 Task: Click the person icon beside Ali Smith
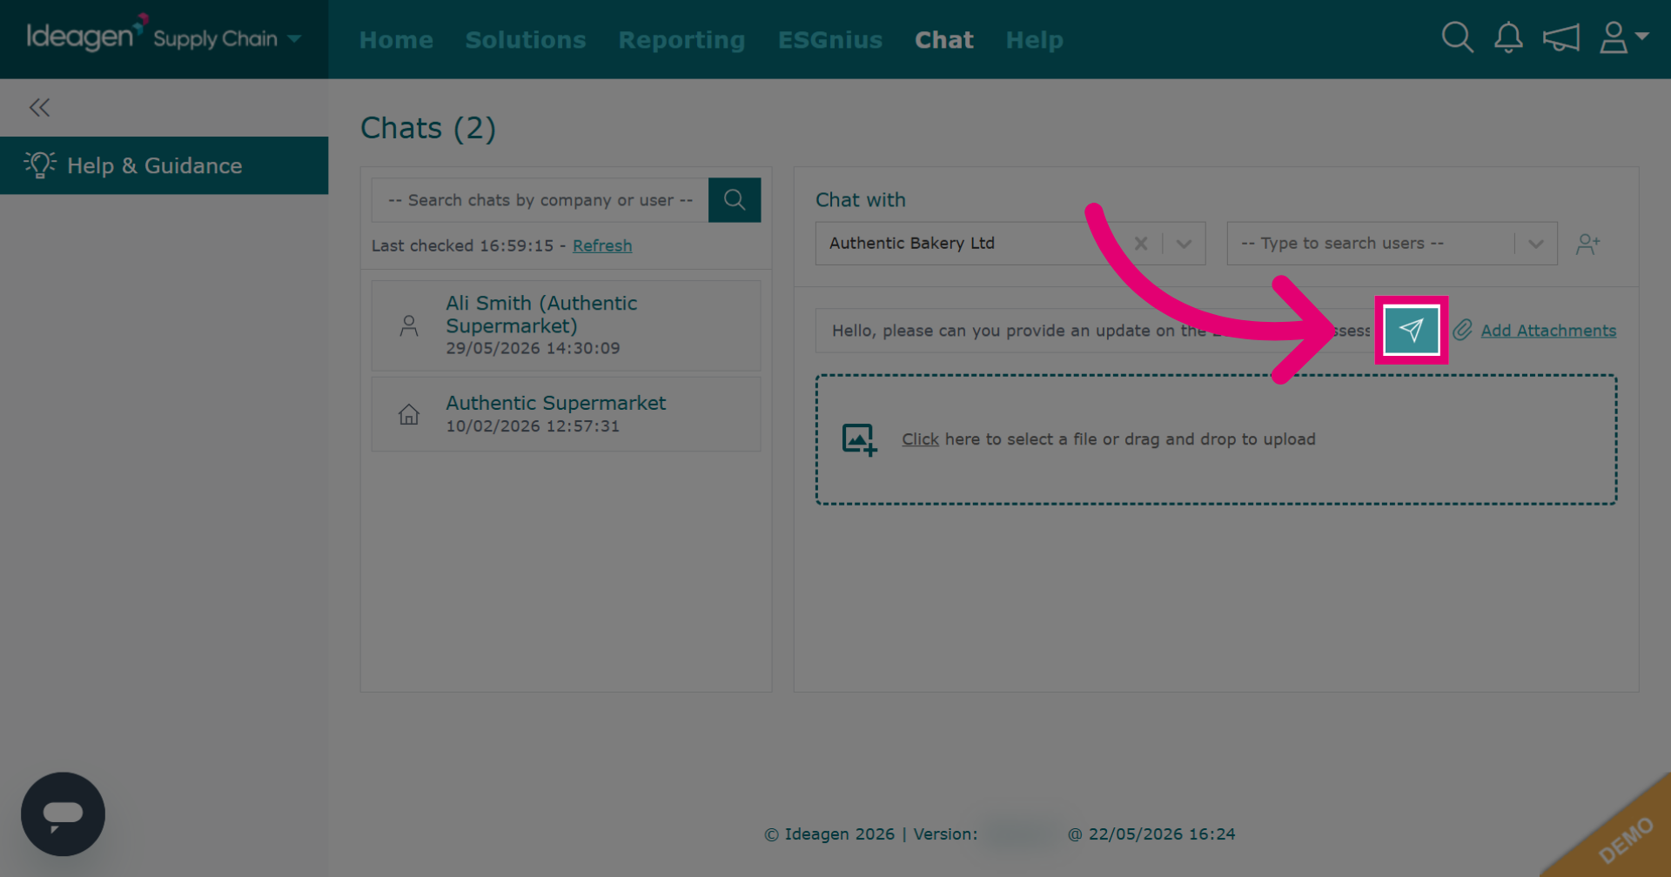click(x=409, y=326)
